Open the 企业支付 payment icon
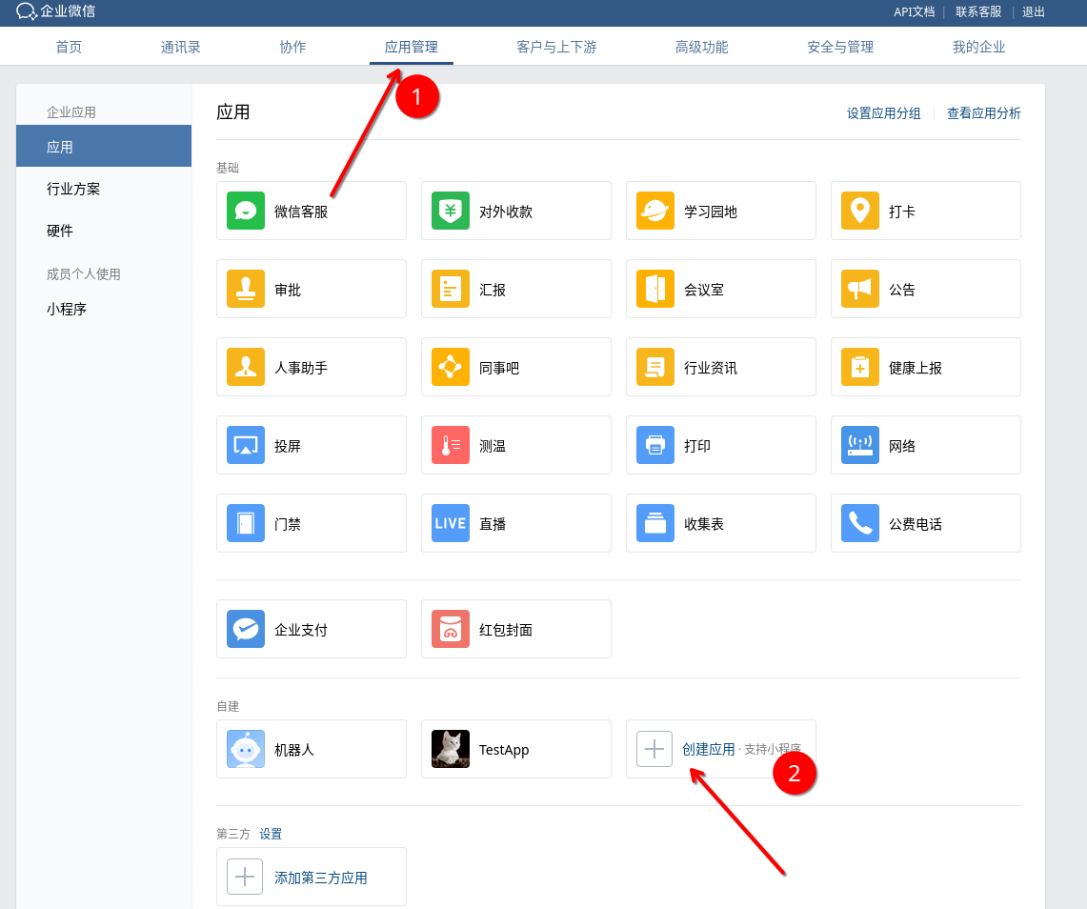1087x909 pixels. 246,629
